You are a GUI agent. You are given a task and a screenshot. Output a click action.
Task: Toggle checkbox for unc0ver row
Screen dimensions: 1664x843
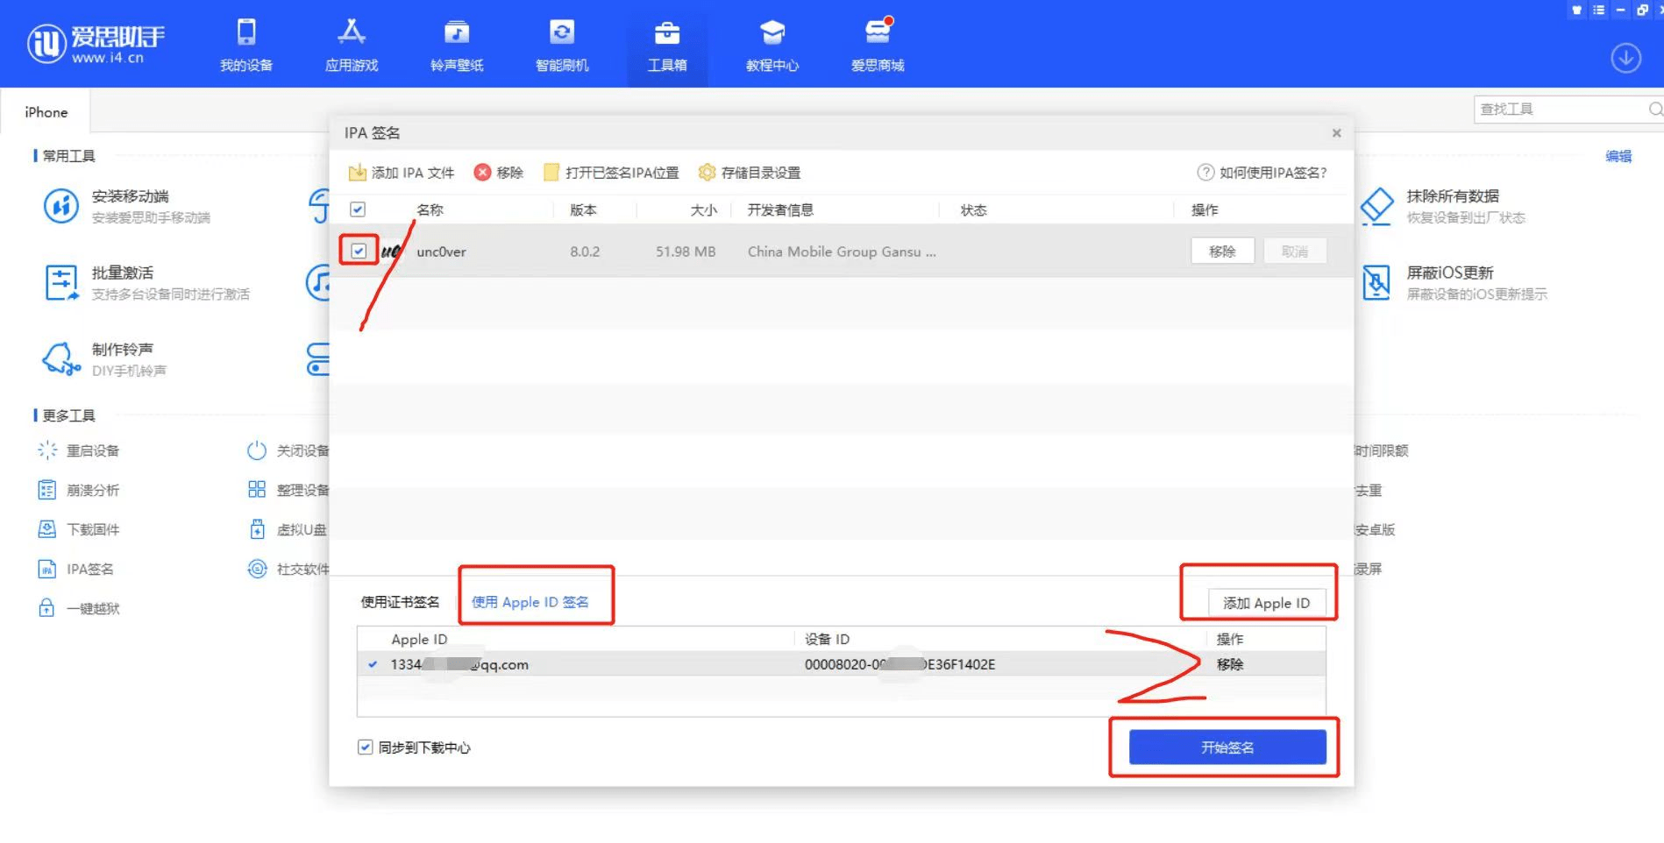point(359,251)
